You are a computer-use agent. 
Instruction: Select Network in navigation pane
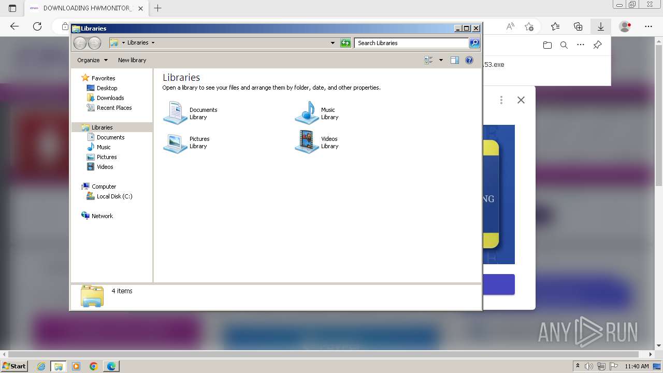pyautogui.click(x=102, y=216)
